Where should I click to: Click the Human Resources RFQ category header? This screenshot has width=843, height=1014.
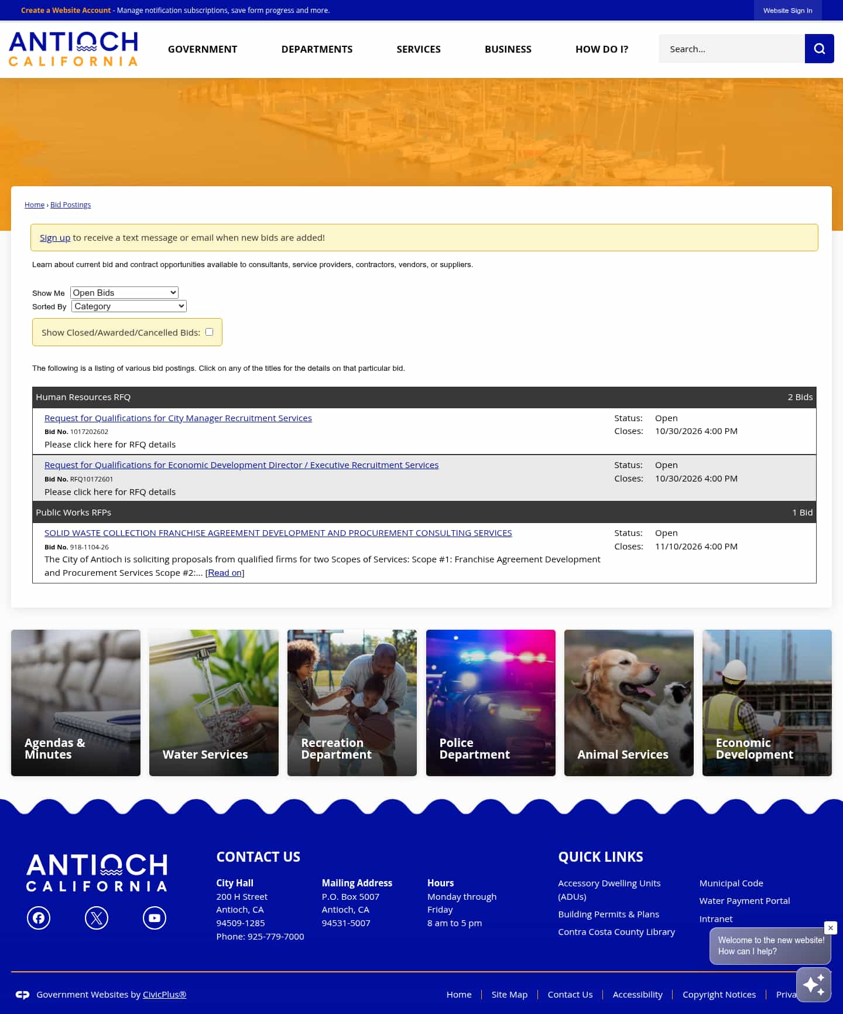tap(424, 397)
